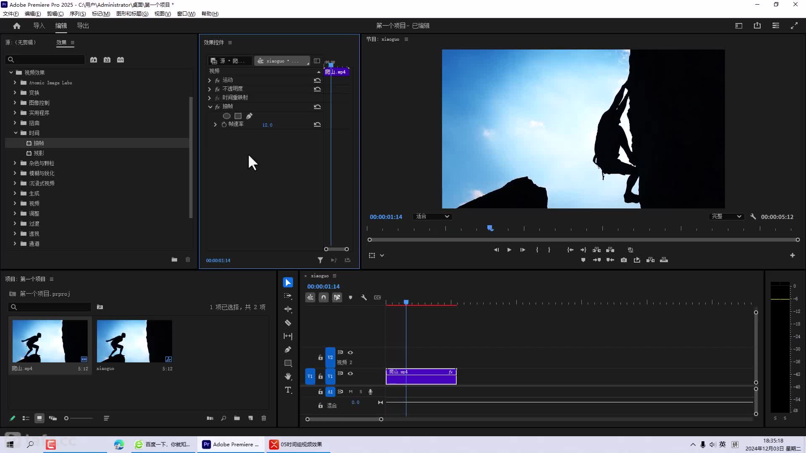Toggle Snap in timeline

(x=324, y=297)
